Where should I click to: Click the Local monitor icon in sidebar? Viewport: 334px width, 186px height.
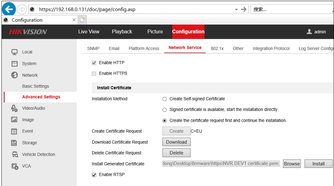(x=14, y=52)
